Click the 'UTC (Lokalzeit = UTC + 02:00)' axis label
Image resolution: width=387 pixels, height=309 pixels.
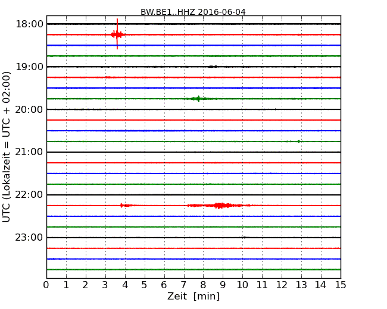(7, 147)
